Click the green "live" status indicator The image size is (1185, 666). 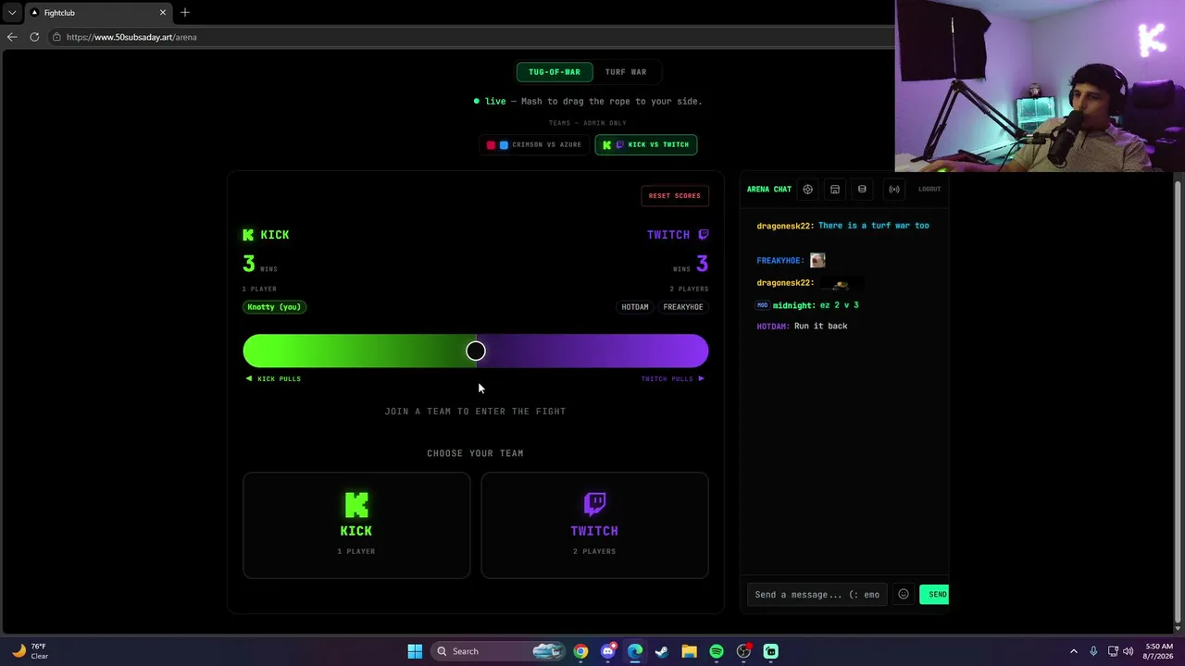point(491,101)
